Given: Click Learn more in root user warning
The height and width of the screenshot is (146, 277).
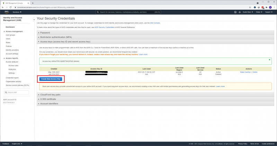Looking at the screenshot, I should pyautogui.click(x=220, y=87).
